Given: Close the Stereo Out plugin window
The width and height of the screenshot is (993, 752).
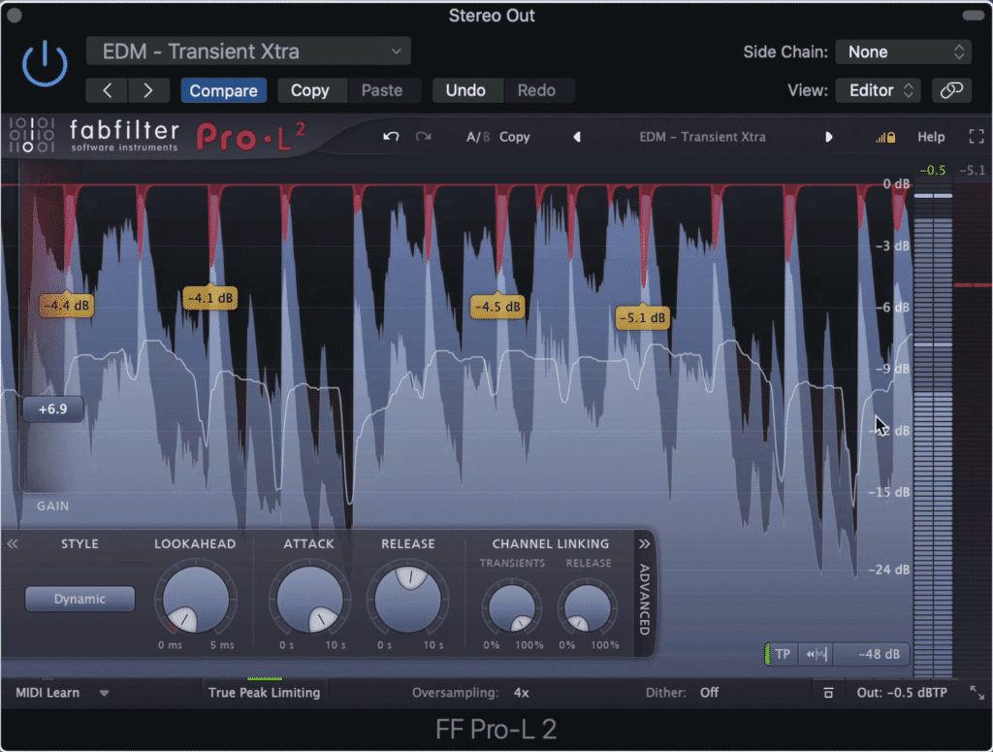Looking at the screenshot, I should (x=14, y=16).
